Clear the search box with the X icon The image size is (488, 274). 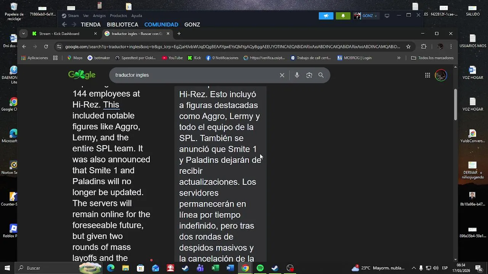282,75
